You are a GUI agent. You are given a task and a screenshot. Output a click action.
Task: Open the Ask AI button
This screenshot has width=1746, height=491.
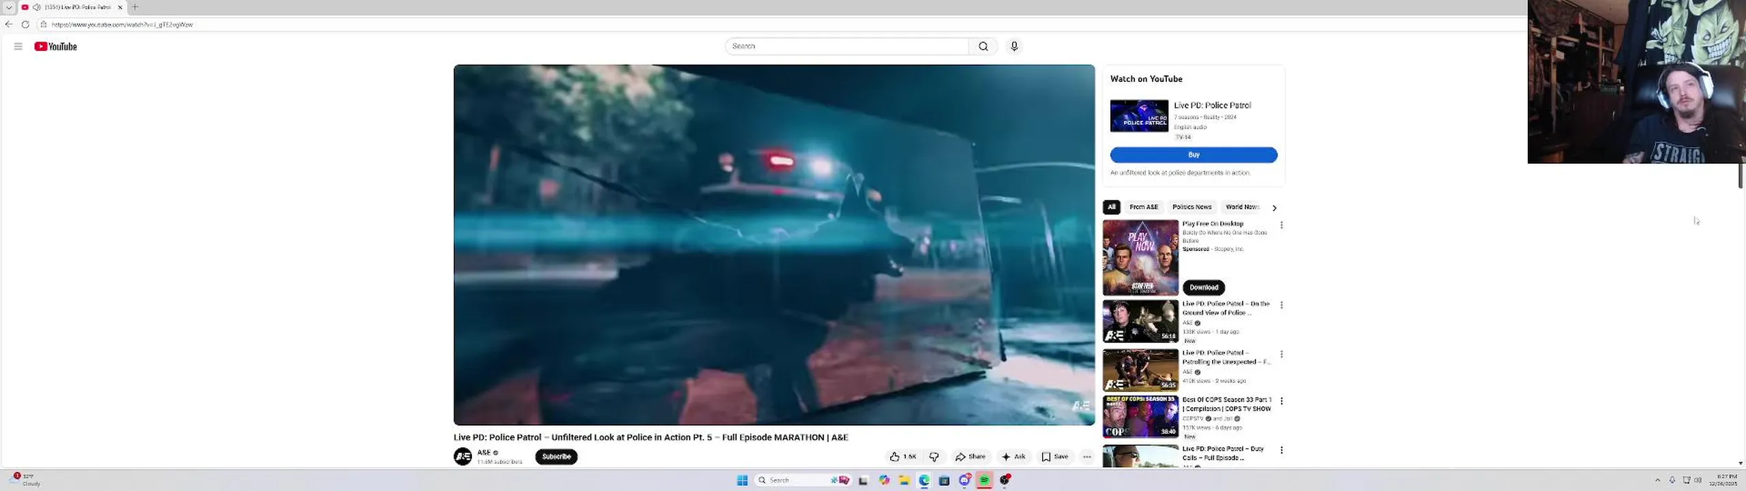1013,457
